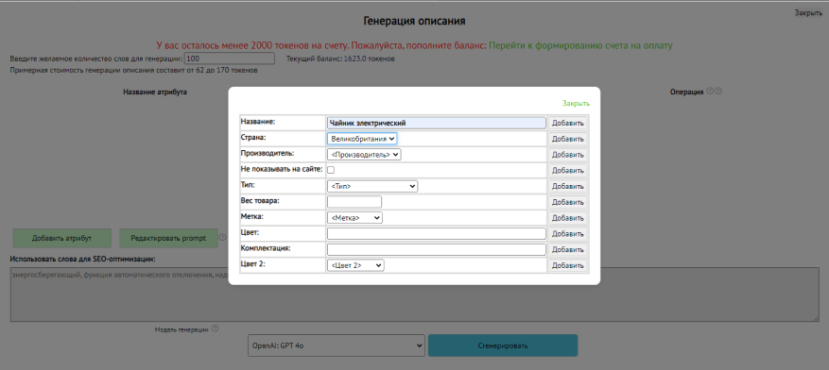This screenshot has height=370, width=829.
Task: Open the Метка dropdown
Action: tap(354, 217)
